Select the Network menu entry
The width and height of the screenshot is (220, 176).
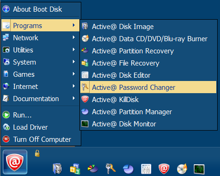[41, 37]
